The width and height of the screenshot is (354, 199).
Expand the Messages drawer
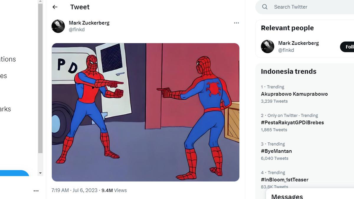(x=287, y=196)
